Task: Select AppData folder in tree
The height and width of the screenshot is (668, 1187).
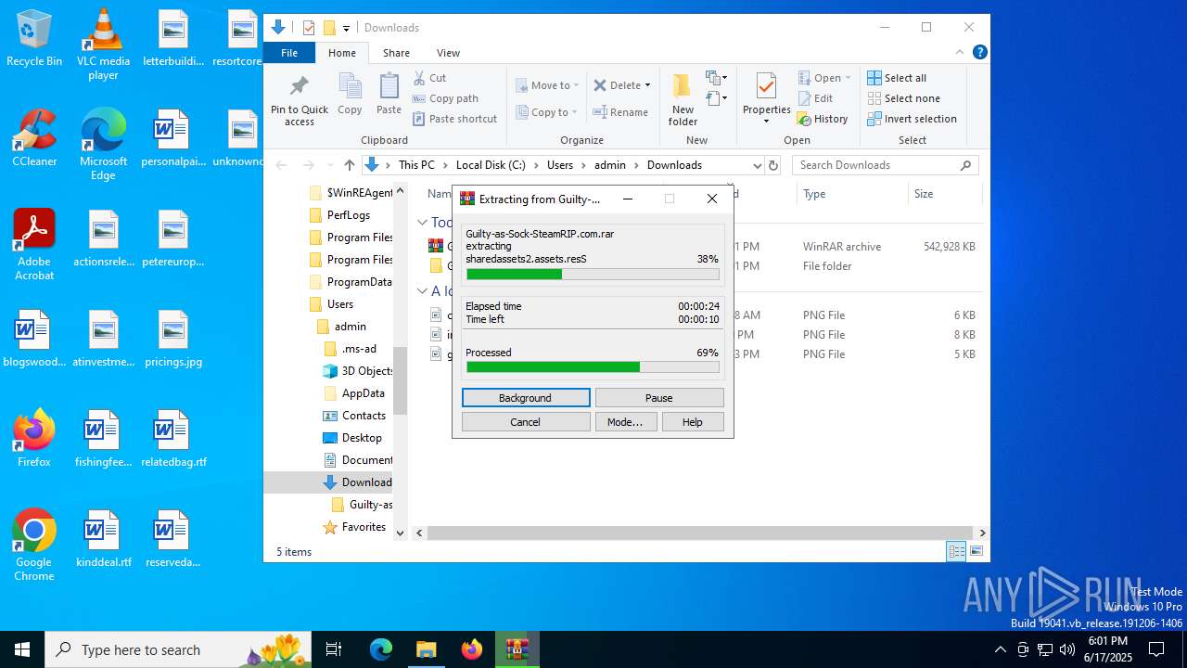Action: coord(353,393)
